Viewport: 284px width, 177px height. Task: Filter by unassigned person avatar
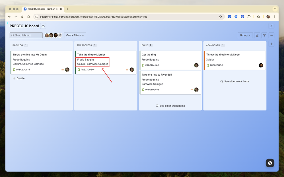coord(60,35)
